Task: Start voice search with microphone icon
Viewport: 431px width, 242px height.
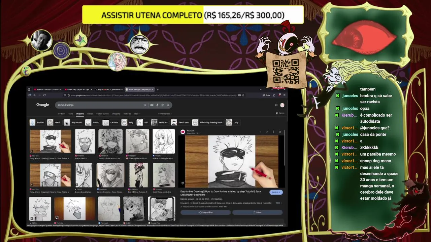Action: [x=157, y=105]
